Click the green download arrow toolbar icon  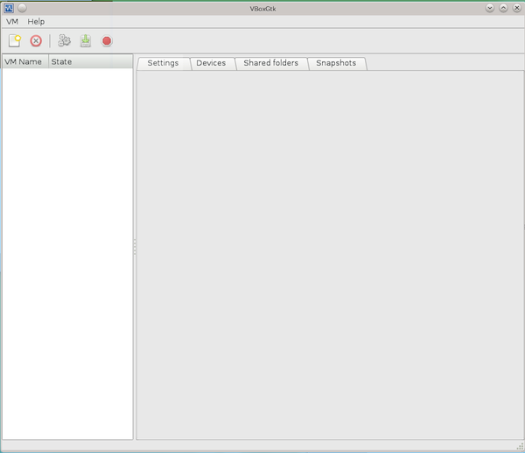tap(86, 41)
